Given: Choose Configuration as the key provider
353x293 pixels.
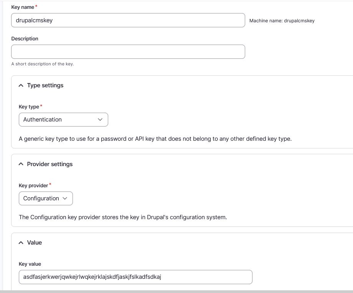Looking at the screenshot, I should point(46,198).
